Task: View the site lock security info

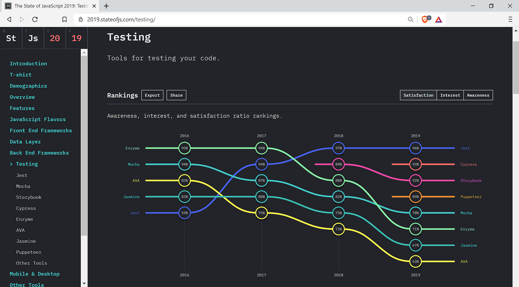Action: coord(80,19)
